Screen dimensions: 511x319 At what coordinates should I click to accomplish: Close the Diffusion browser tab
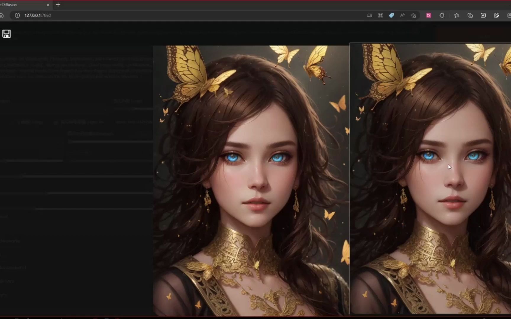click(x=48, y=5)
